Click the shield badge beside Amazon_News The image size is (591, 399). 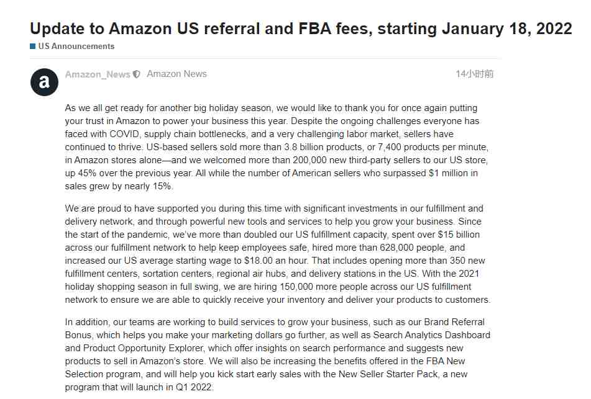click(137, 74)
